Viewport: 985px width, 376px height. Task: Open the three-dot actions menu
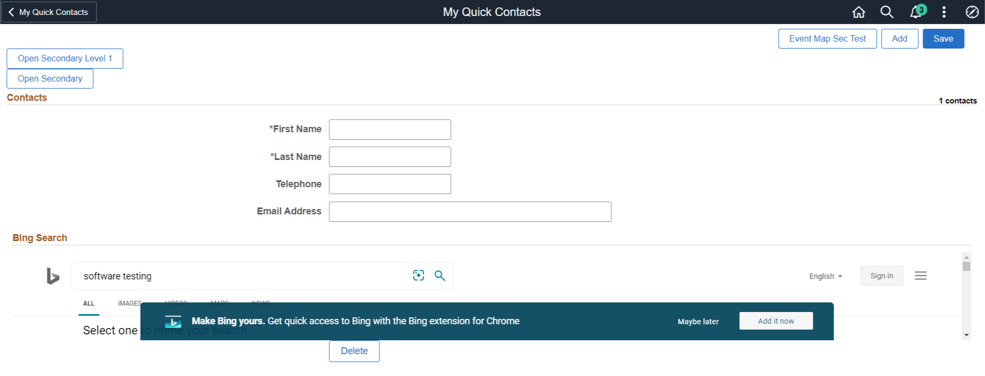pyautogui.click(x=944, y=12)
